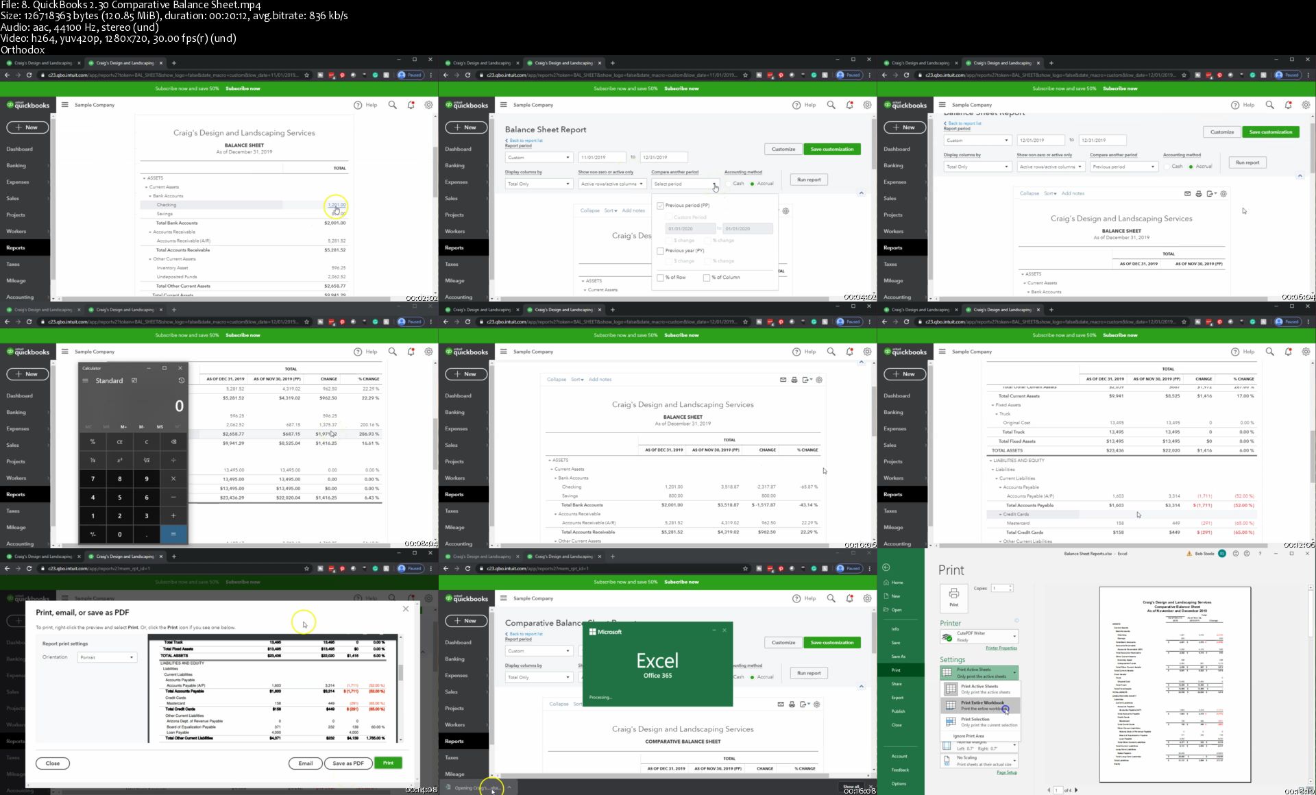
Task: Go to next page in Excel print preview
Action: coord(1076,790)
